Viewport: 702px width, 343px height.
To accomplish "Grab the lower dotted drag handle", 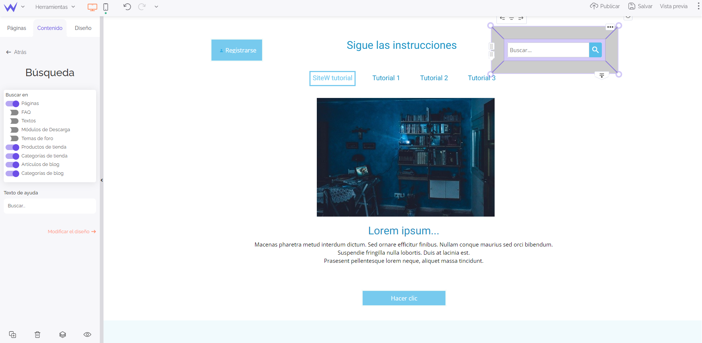I will (x=492, y=55).
